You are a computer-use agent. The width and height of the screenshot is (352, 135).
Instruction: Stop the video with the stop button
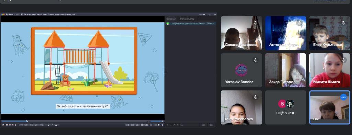tap(7, 125)
